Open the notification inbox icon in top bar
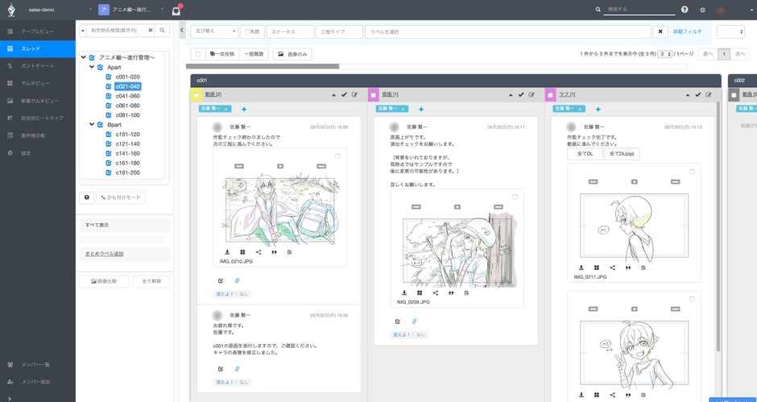Viewport: 757px width, 402px height. coord(176,10)
